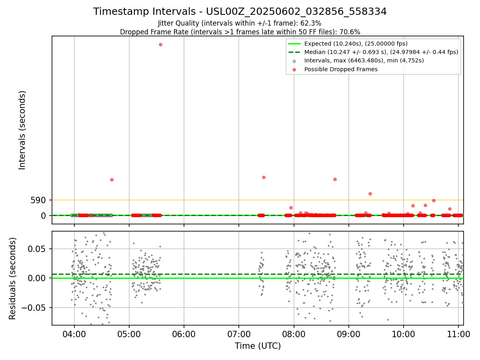Click the solid green line sample in legend
The height and width of the screenshot is (360, 480).
coord(294,44)
